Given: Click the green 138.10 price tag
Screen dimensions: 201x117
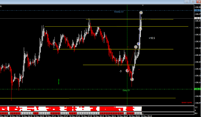Looking at the screenshot, I should [198, 89].
